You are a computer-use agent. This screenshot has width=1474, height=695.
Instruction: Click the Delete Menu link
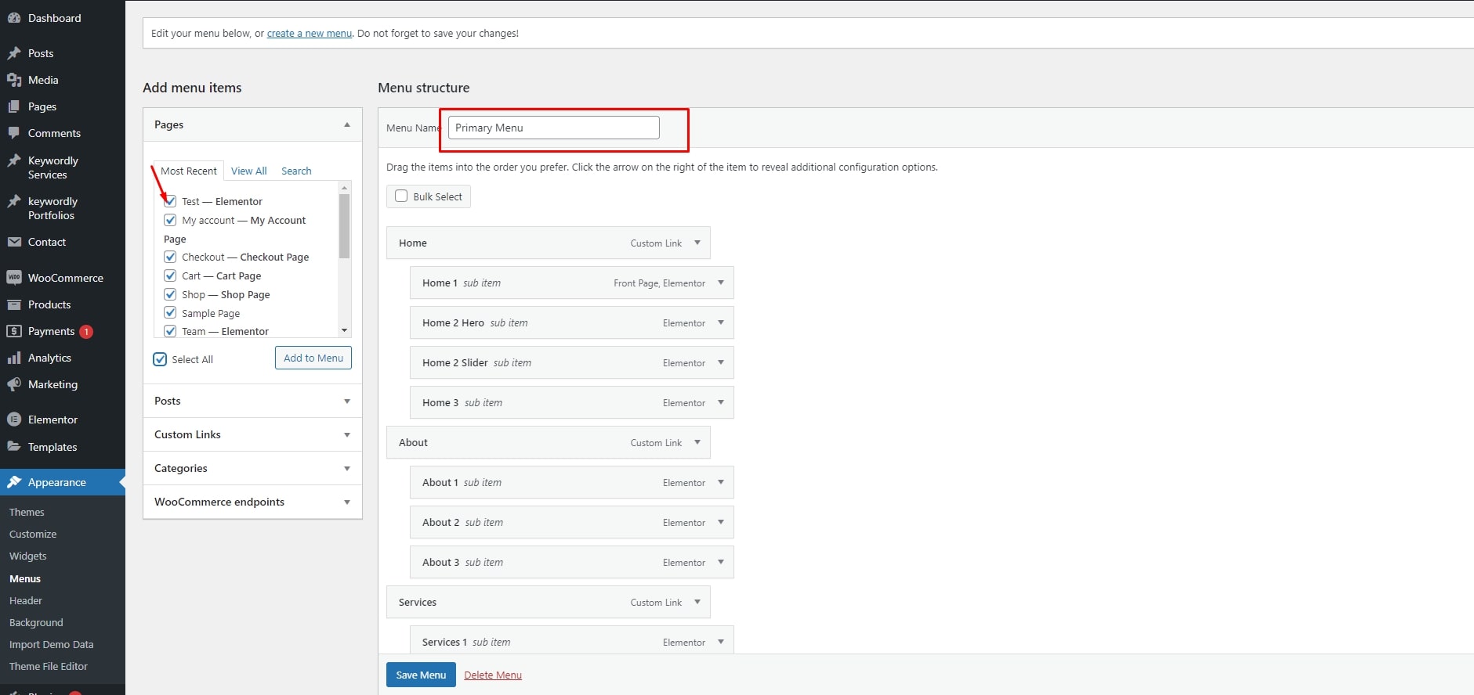click(493, 675)
